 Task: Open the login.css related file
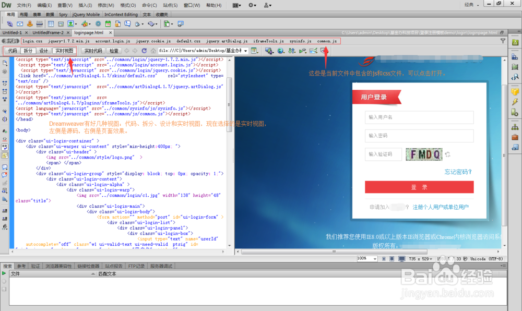click(32, 41)
